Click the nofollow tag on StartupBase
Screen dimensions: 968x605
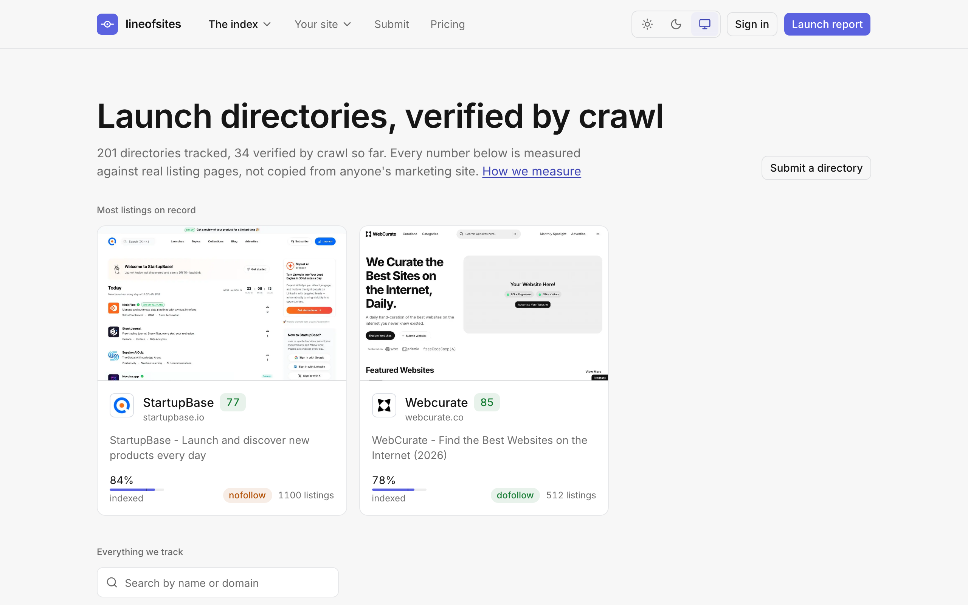point(247,495)
